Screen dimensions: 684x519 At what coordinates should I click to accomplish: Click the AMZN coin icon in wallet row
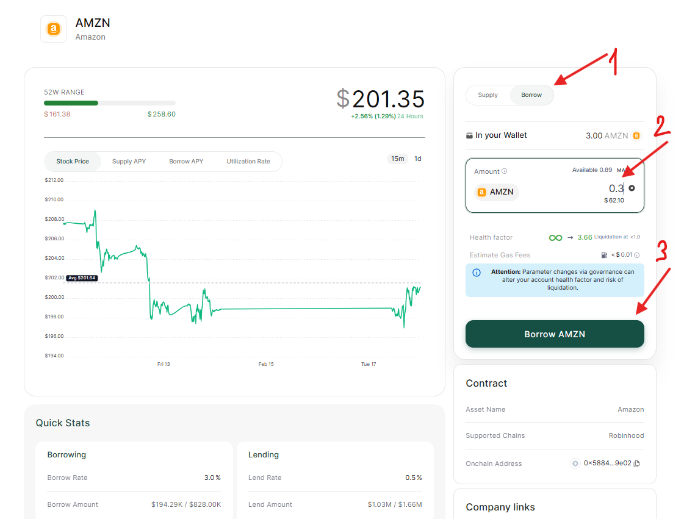636,135
